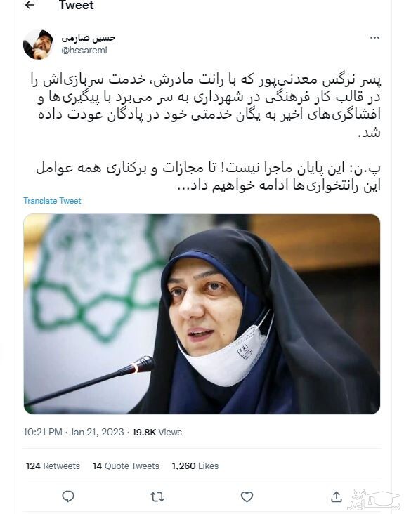Share the tweet with upload icon
Screen dimensions: 404x514
click(x=336, y=496)
